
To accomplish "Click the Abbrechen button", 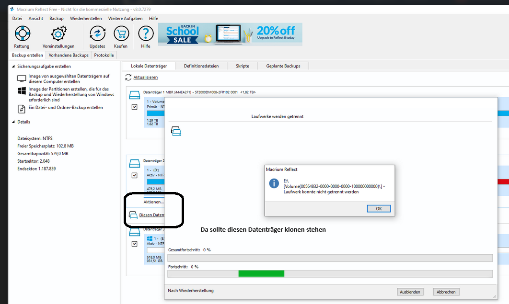I will click(446, 292).
